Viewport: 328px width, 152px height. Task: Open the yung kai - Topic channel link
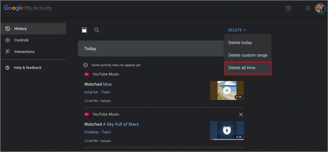pyautogui.click(x=97, y=92)
